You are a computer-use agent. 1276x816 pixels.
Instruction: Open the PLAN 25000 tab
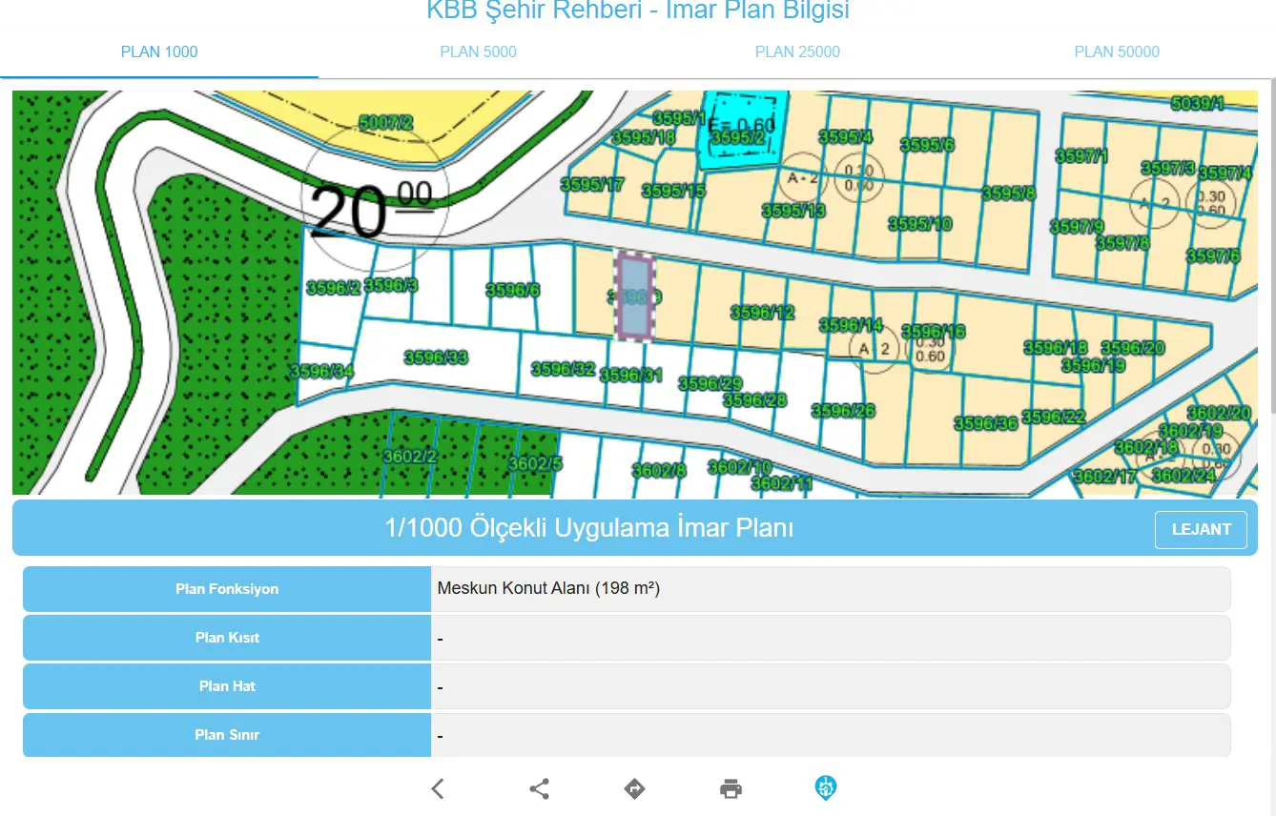pos(797,52)
